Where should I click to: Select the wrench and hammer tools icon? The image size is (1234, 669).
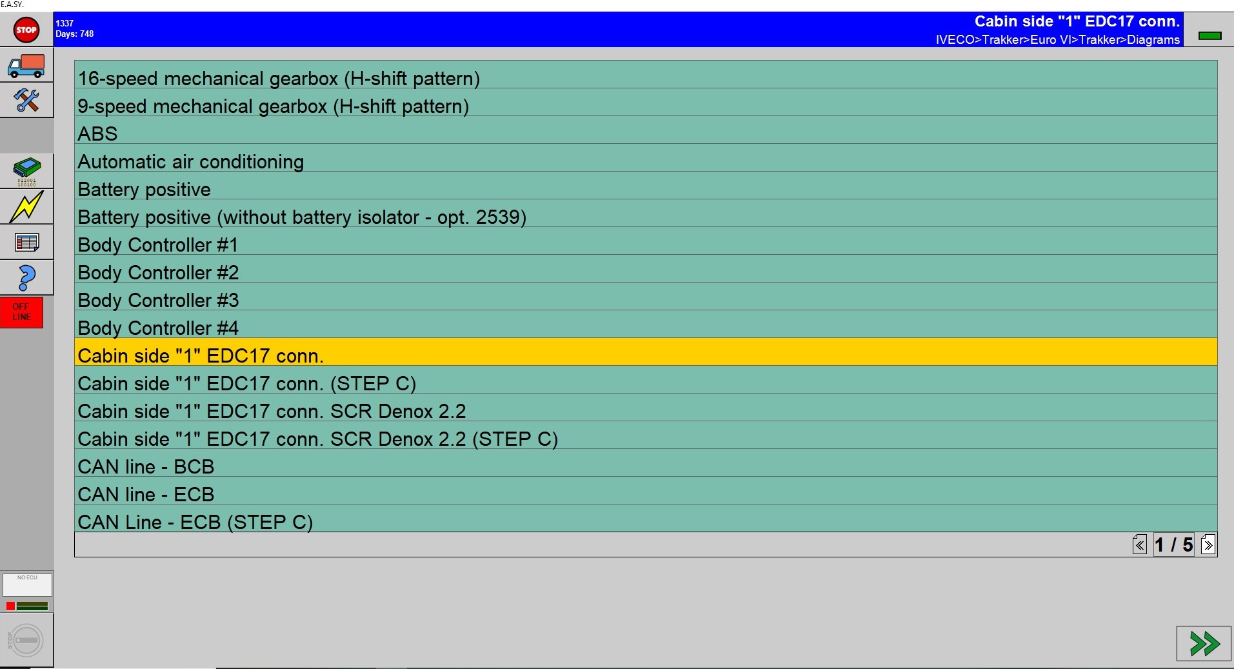[x=26, y=101]
